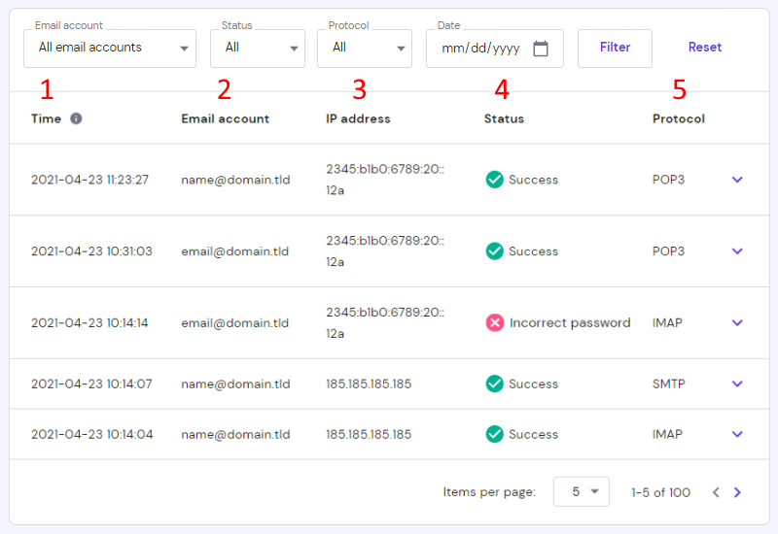Click Success icon in the SMTP row

click(495, 384)
